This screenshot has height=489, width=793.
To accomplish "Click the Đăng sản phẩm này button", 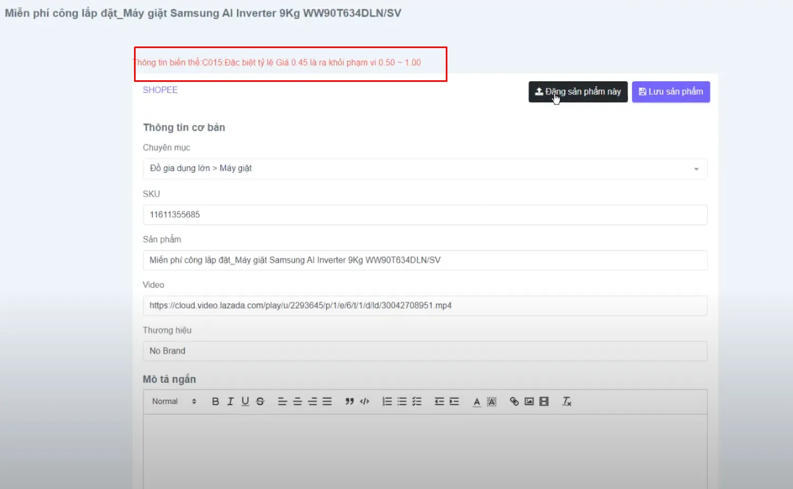I will click(578, 92).
